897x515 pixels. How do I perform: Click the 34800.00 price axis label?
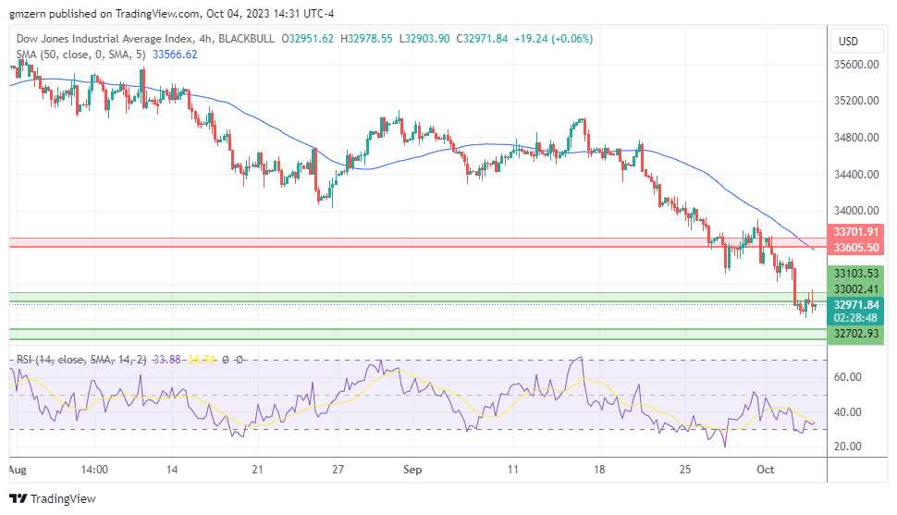(x=856, y=138)
